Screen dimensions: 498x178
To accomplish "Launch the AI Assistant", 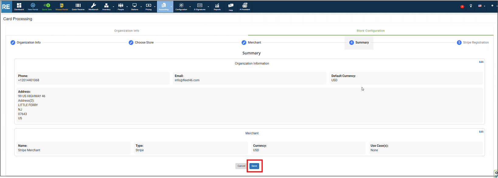I will (x=245, y=6).
